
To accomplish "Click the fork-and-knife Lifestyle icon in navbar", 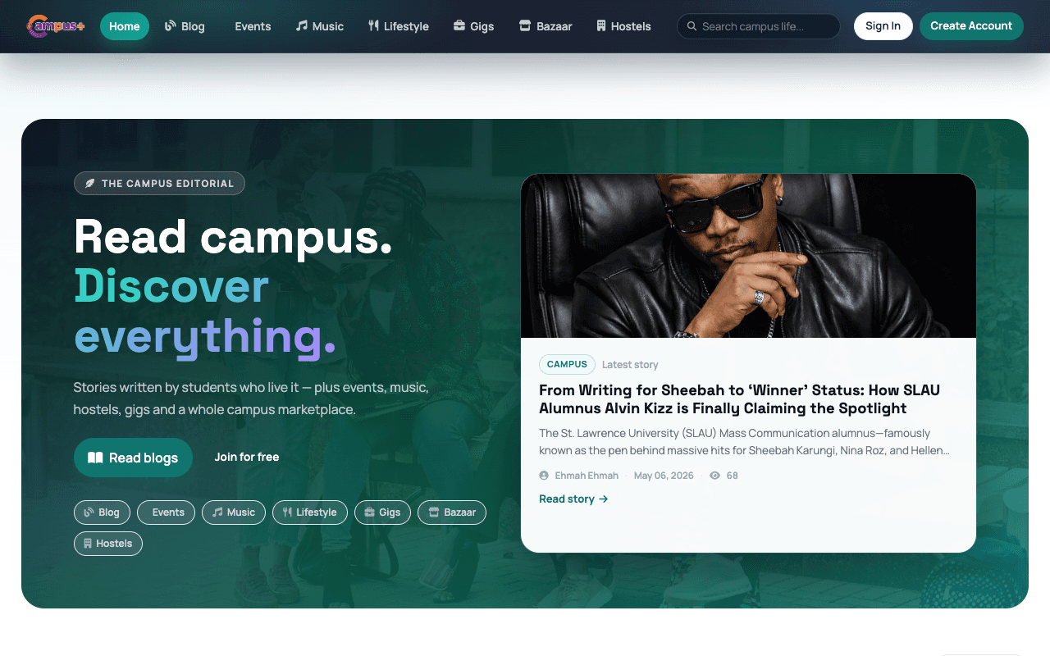I will tap(373, 26).
